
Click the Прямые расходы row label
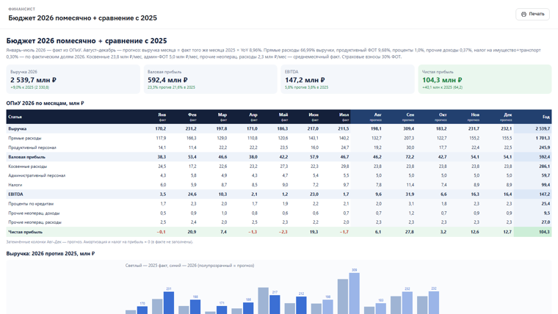point(24,138)
